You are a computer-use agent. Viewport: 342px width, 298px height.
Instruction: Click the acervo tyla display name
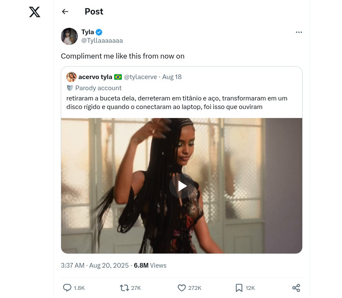click(95, 77)
